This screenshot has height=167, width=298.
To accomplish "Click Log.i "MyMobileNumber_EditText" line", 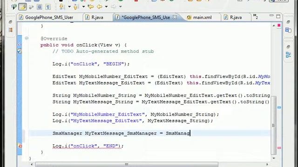I will [135, 115].
